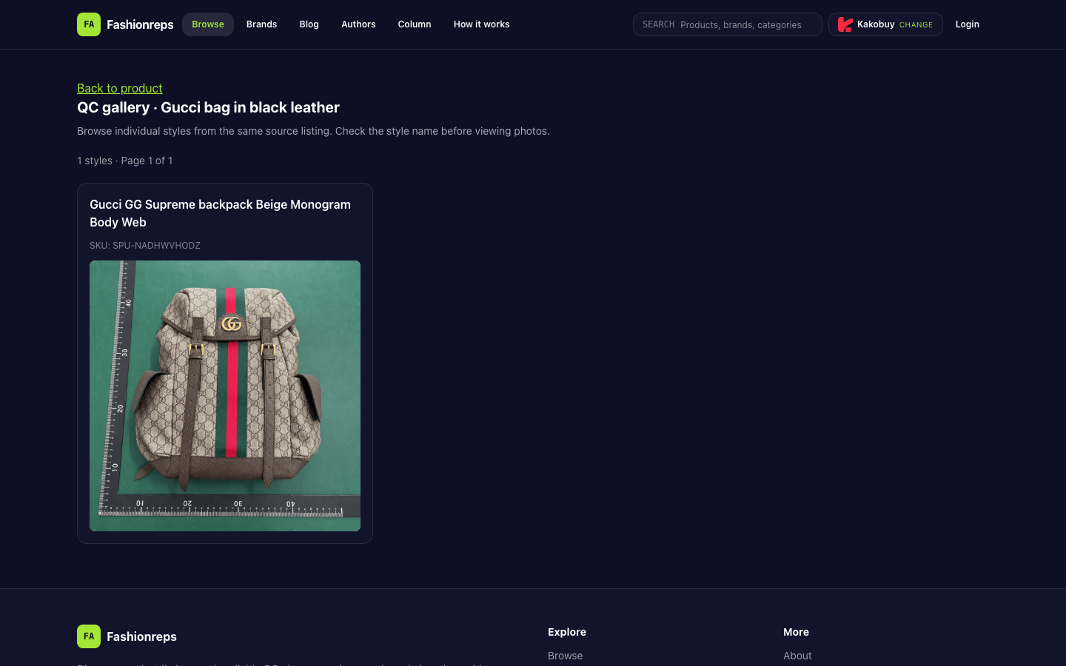Screen dimensions: 1066x666
Task: Open How it works page
Action: pyautogui.click(x=481, y=24)
